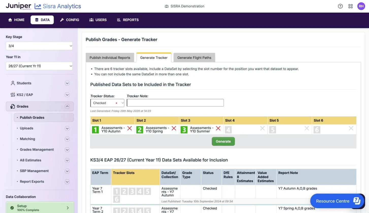
Task: Open the REPORTS navigation item
Action: [128, 20]
